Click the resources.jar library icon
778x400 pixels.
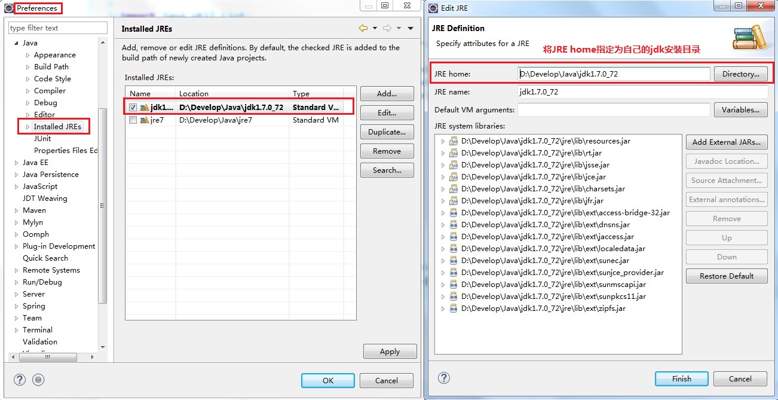pos(454,141)
